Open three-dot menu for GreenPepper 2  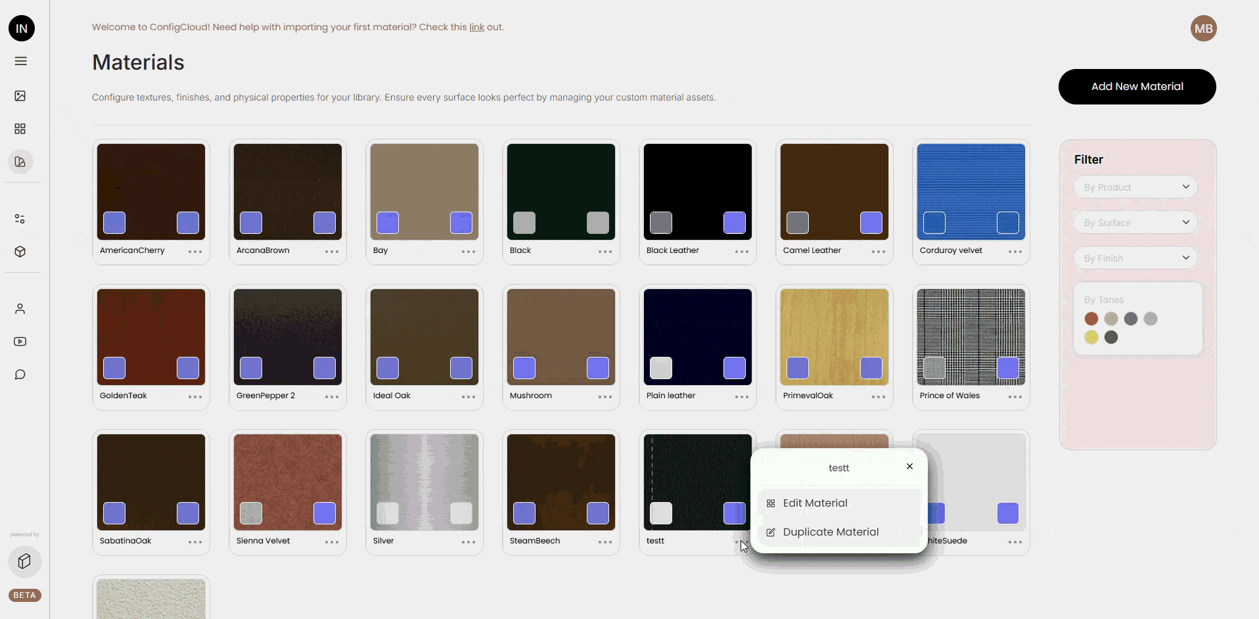point(332,397)
